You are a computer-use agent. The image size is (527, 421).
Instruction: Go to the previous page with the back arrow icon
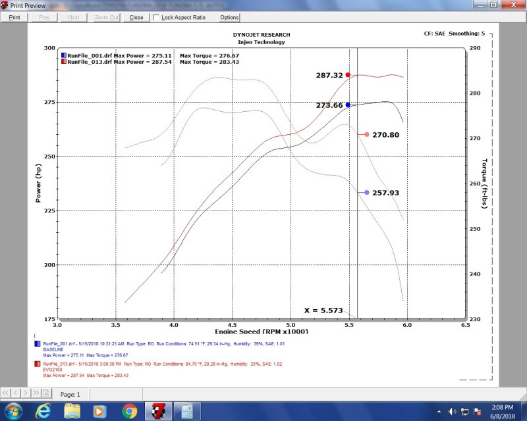point(15,393)
